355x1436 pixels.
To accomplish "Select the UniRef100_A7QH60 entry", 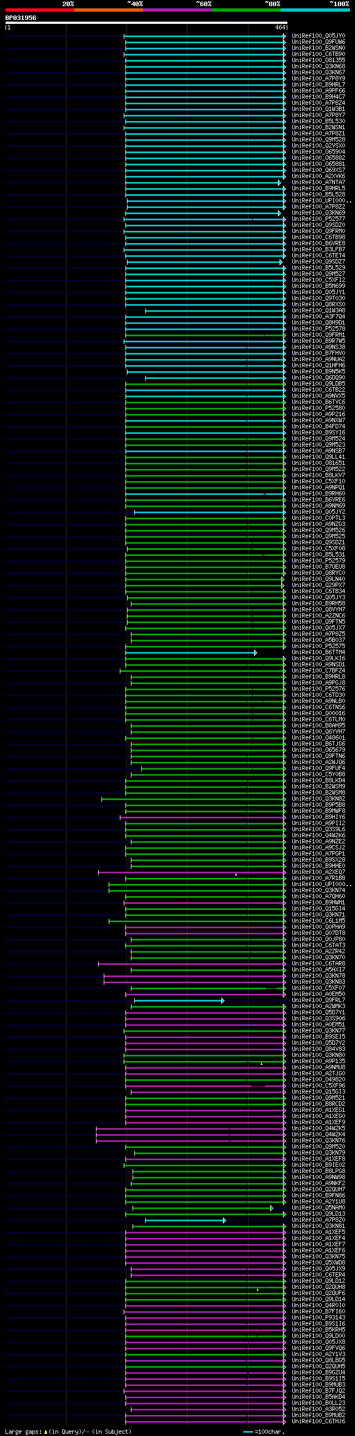I will (x=318, y=896).
